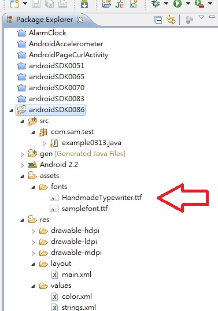Select gen [Generated Java Files]
Viewport: 218px width, 311px height.
[x=83, y=154]
